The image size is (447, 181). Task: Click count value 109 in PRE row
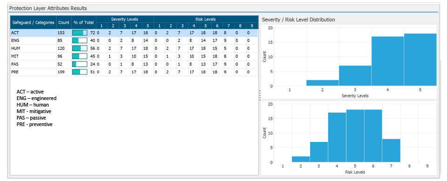(61, 72)
